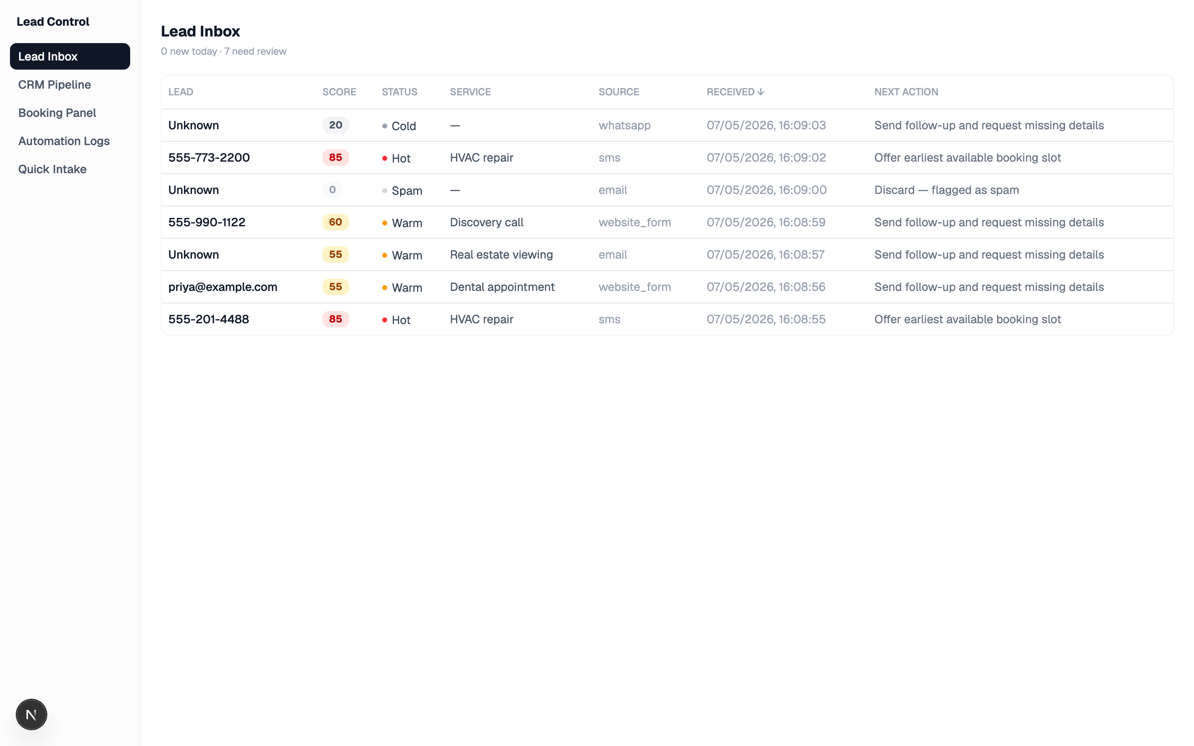The height and width of the screenshot is (746, 1194).
Task: Click the 16:09:03 received timestamp
Action: (x=766, y=125)
